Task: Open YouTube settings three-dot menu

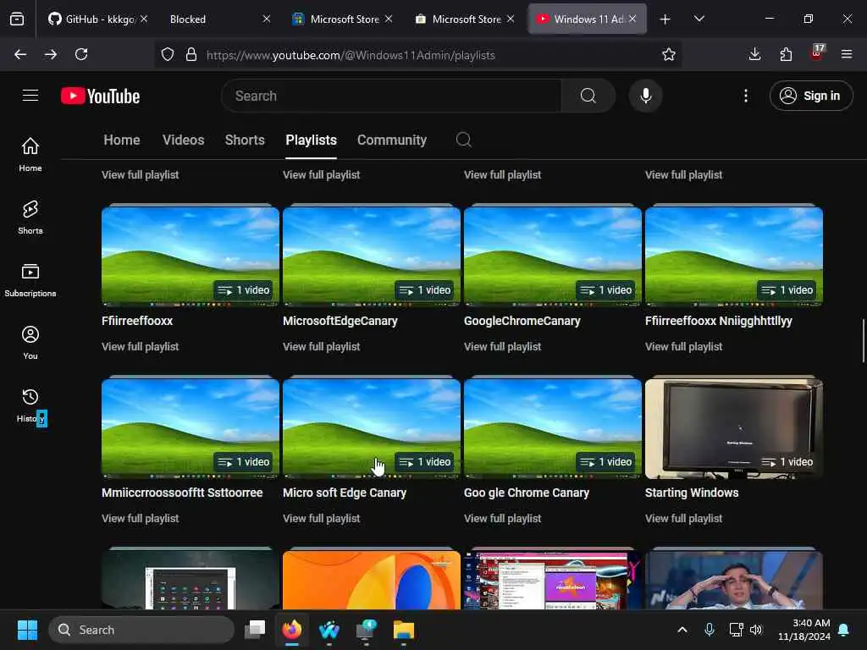Action: [746, 96]
